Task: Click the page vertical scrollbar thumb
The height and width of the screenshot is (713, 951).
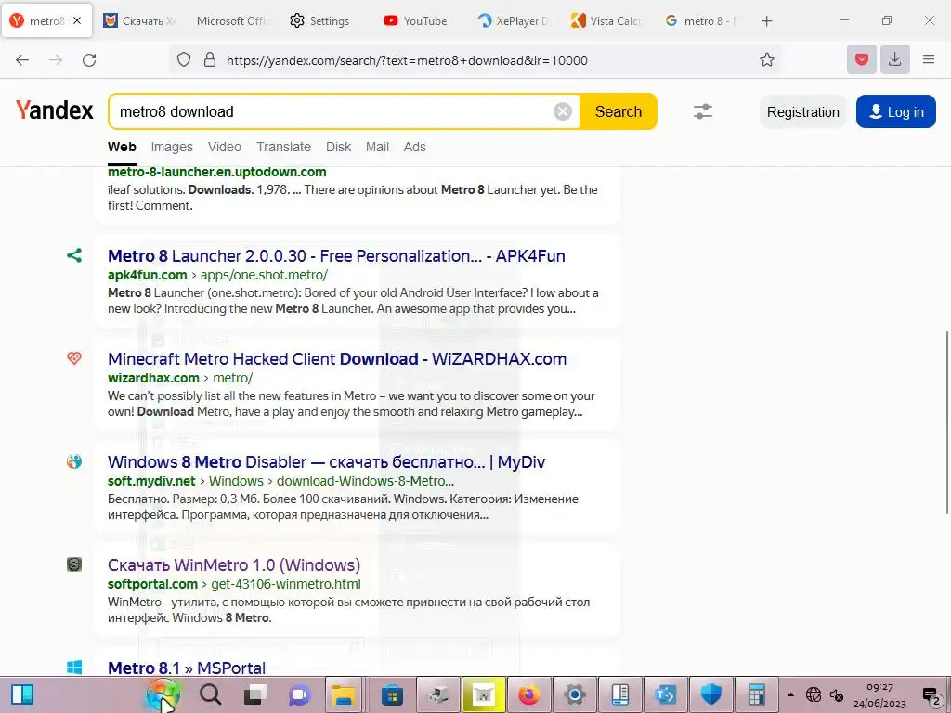Action: coord(947,422)
